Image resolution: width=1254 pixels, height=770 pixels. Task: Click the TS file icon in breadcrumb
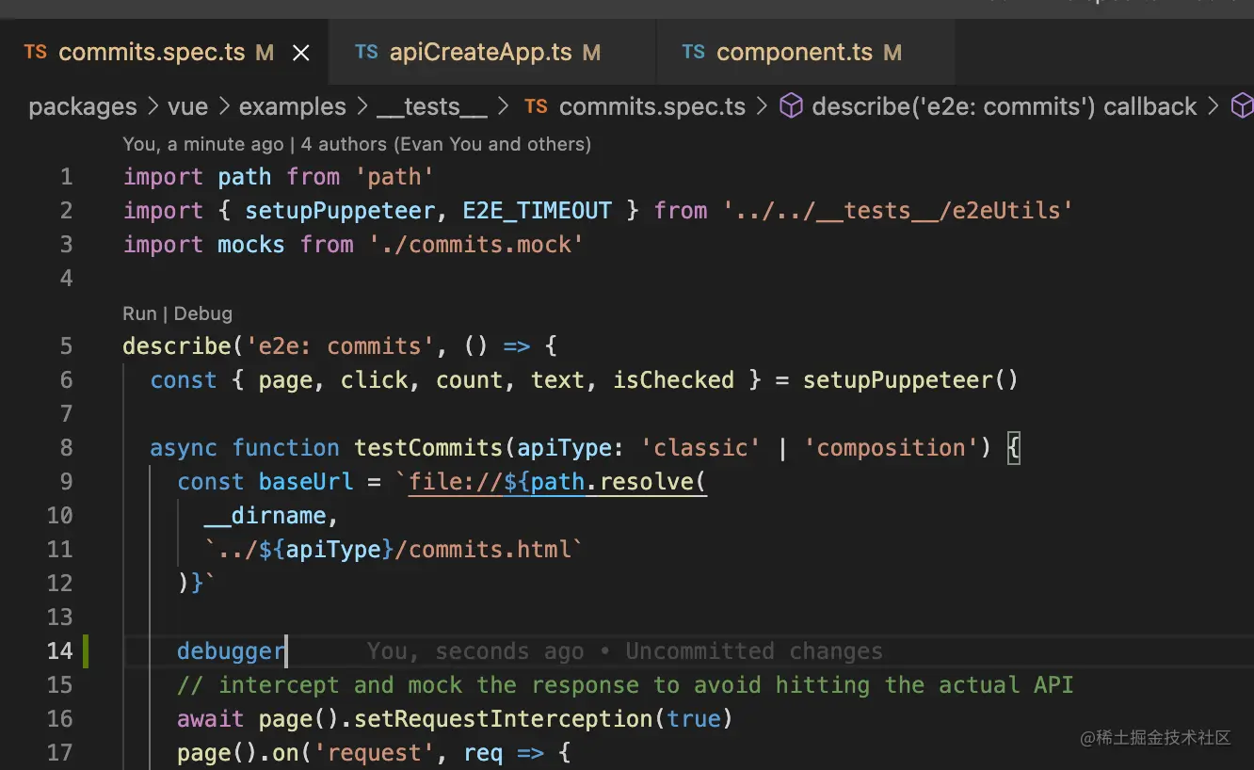[x=536, y=106]
